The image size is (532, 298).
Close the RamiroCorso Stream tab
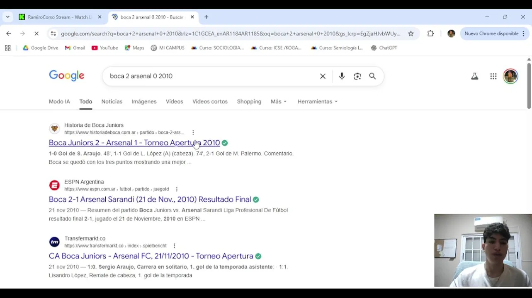coord(100,17)
